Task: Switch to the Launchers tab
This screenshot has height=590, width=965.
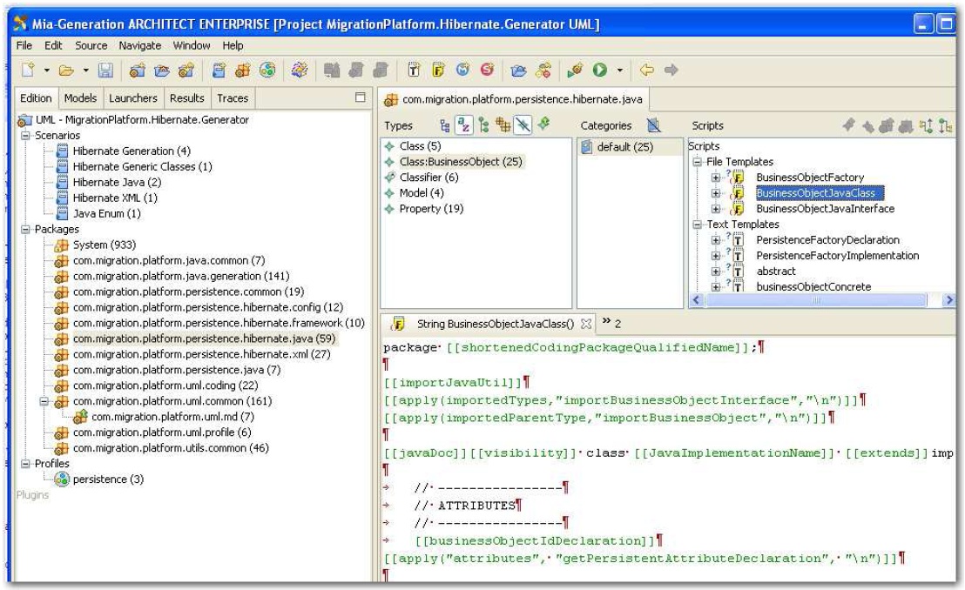Action: click(x=133, y=98)
